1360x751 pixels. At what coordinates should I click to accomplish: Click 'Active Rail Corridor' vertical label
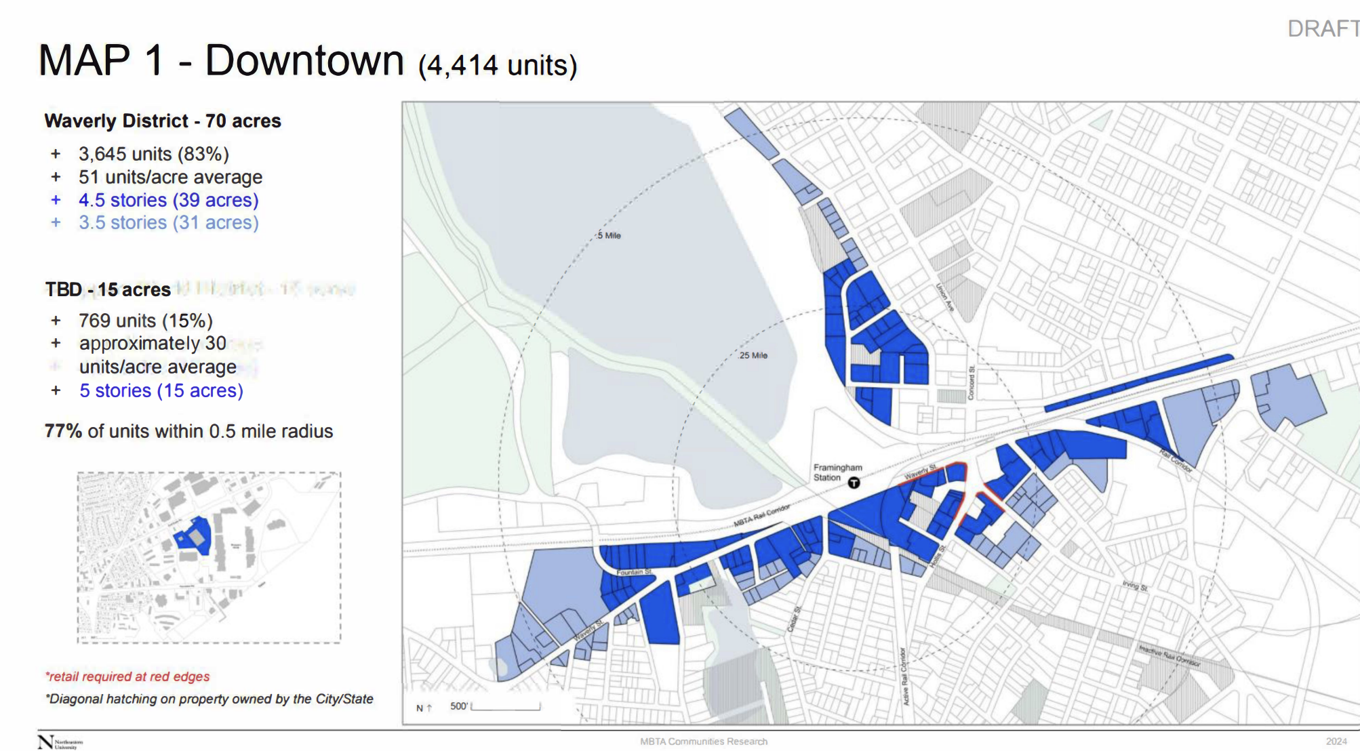[x=904, y=676]
